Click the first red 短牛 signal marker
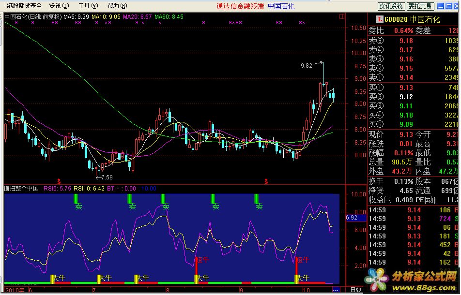Image resolution: width=461 pixels, height=295 pixels. pyautogui.click(x=202, y=260)
